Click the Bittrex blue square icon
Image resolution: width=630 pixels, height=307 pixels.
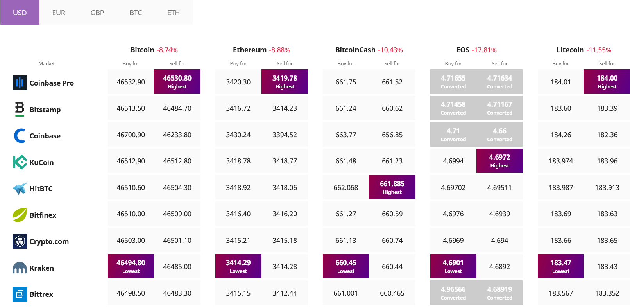(20, 294)
